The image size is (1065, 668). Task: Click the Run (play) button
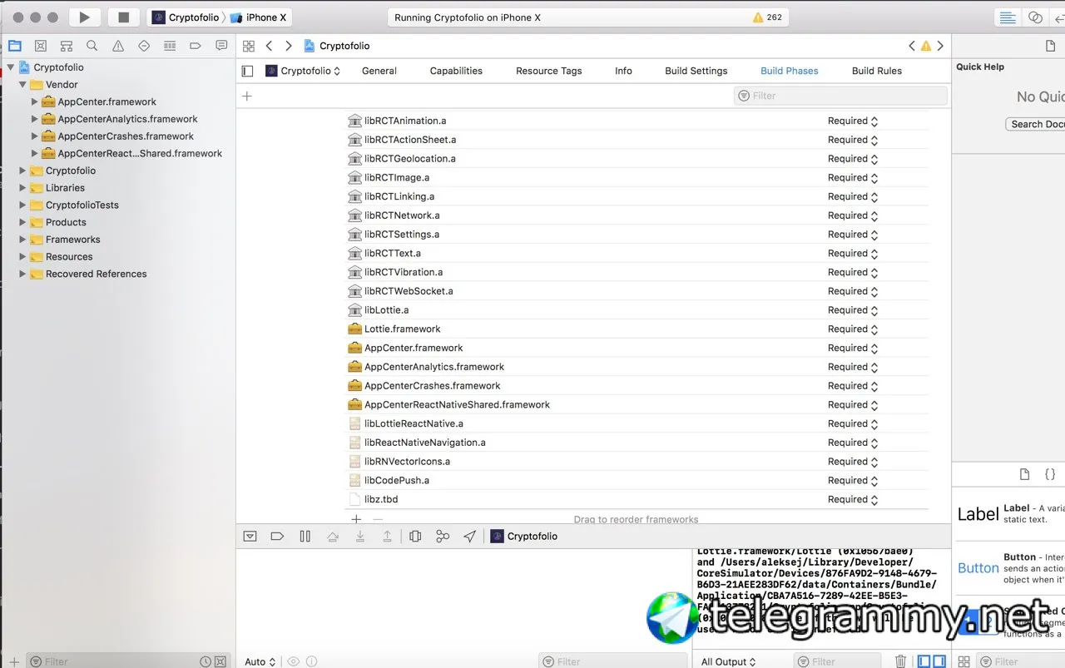pyautogui.click(x=83, y=17)
